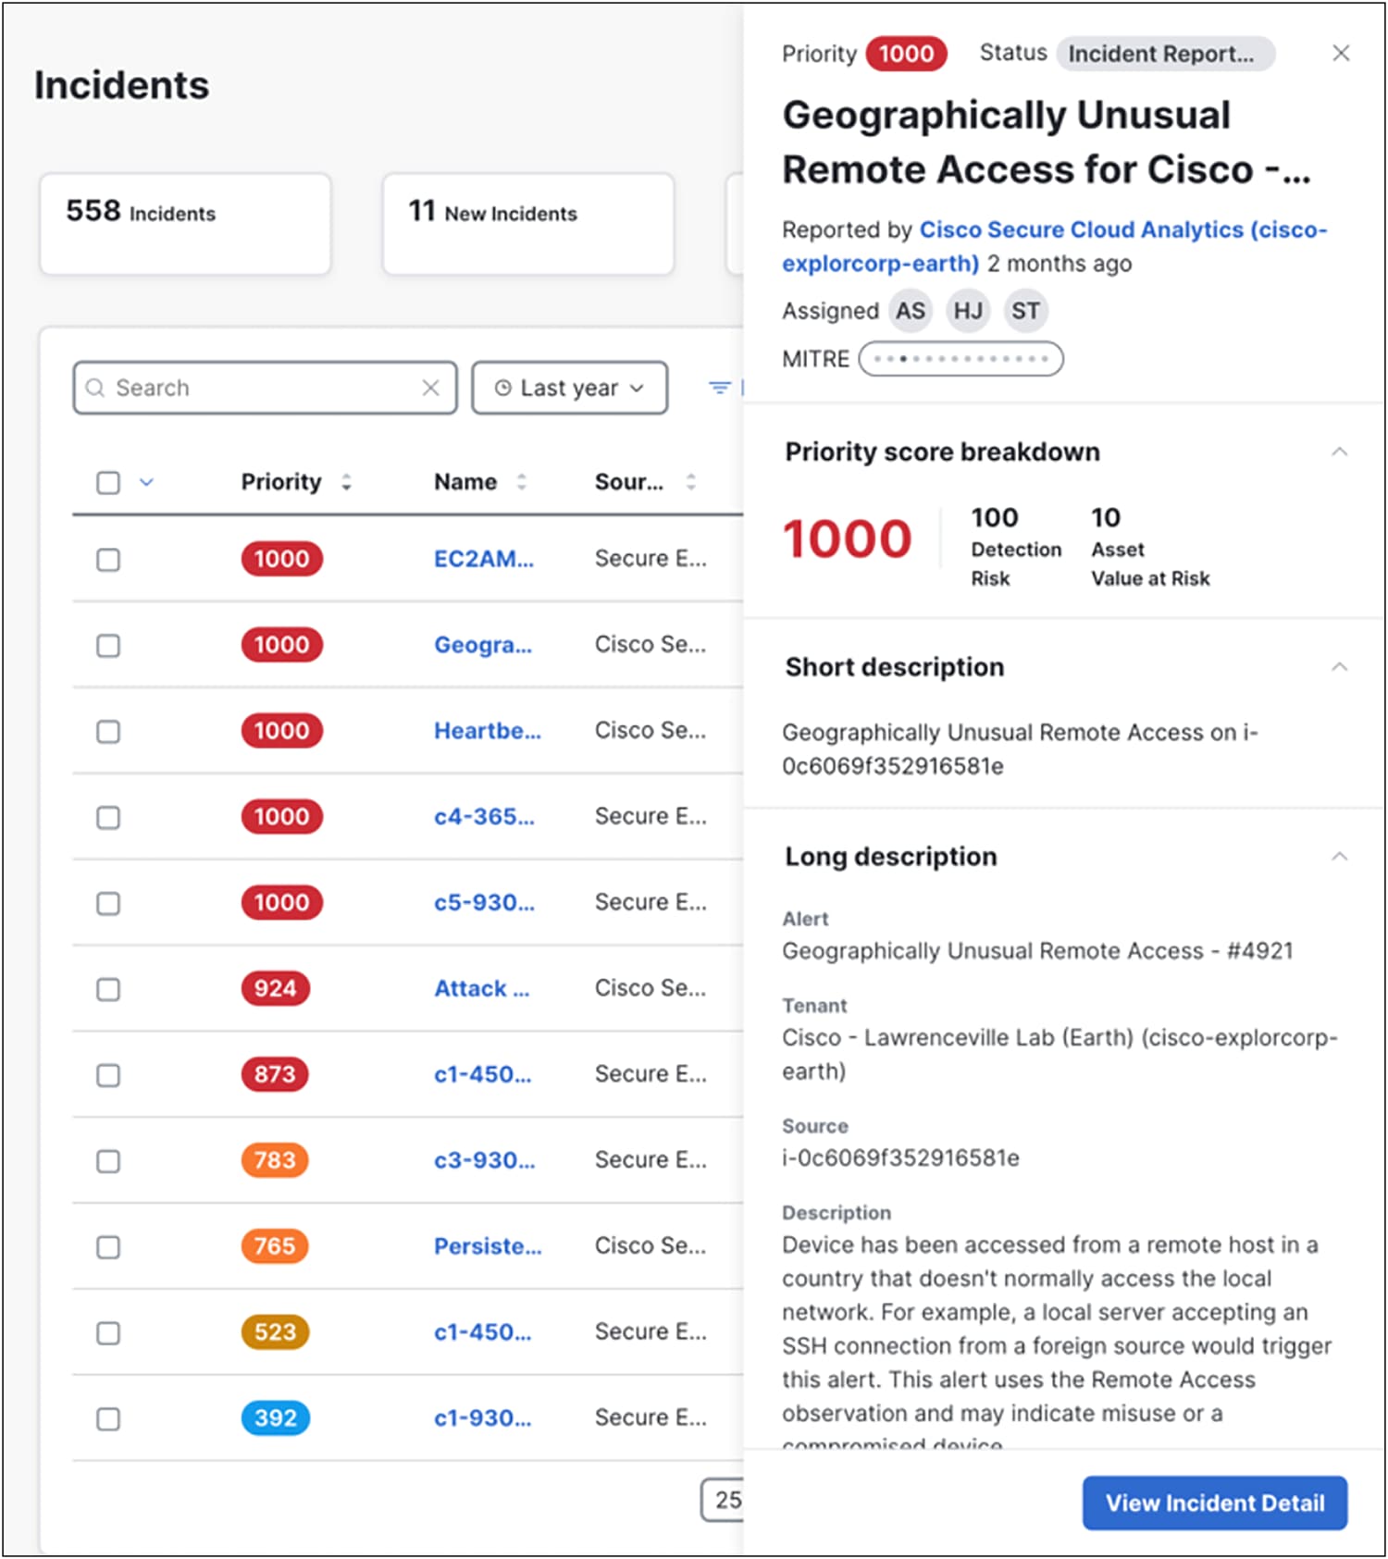Open the Last year time range dropdown
Viewport: 1388px width, 1559px height.
coord(570,388)
